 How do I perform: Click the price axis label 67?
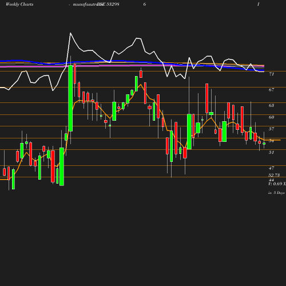coord(272,90)
